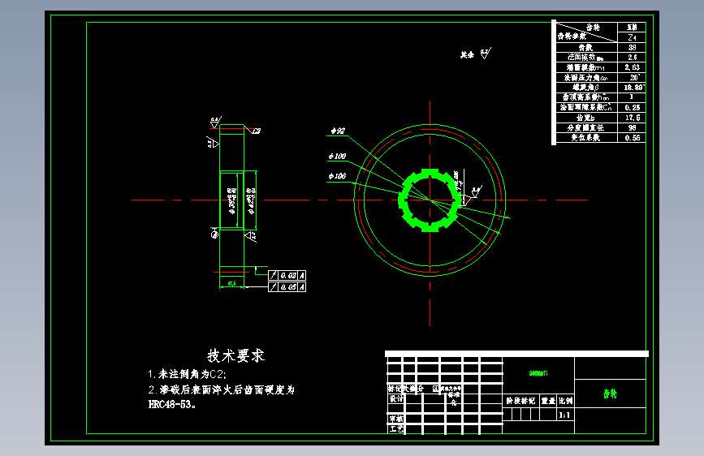Click the 17.5 tooth width value

coord(632,118)
